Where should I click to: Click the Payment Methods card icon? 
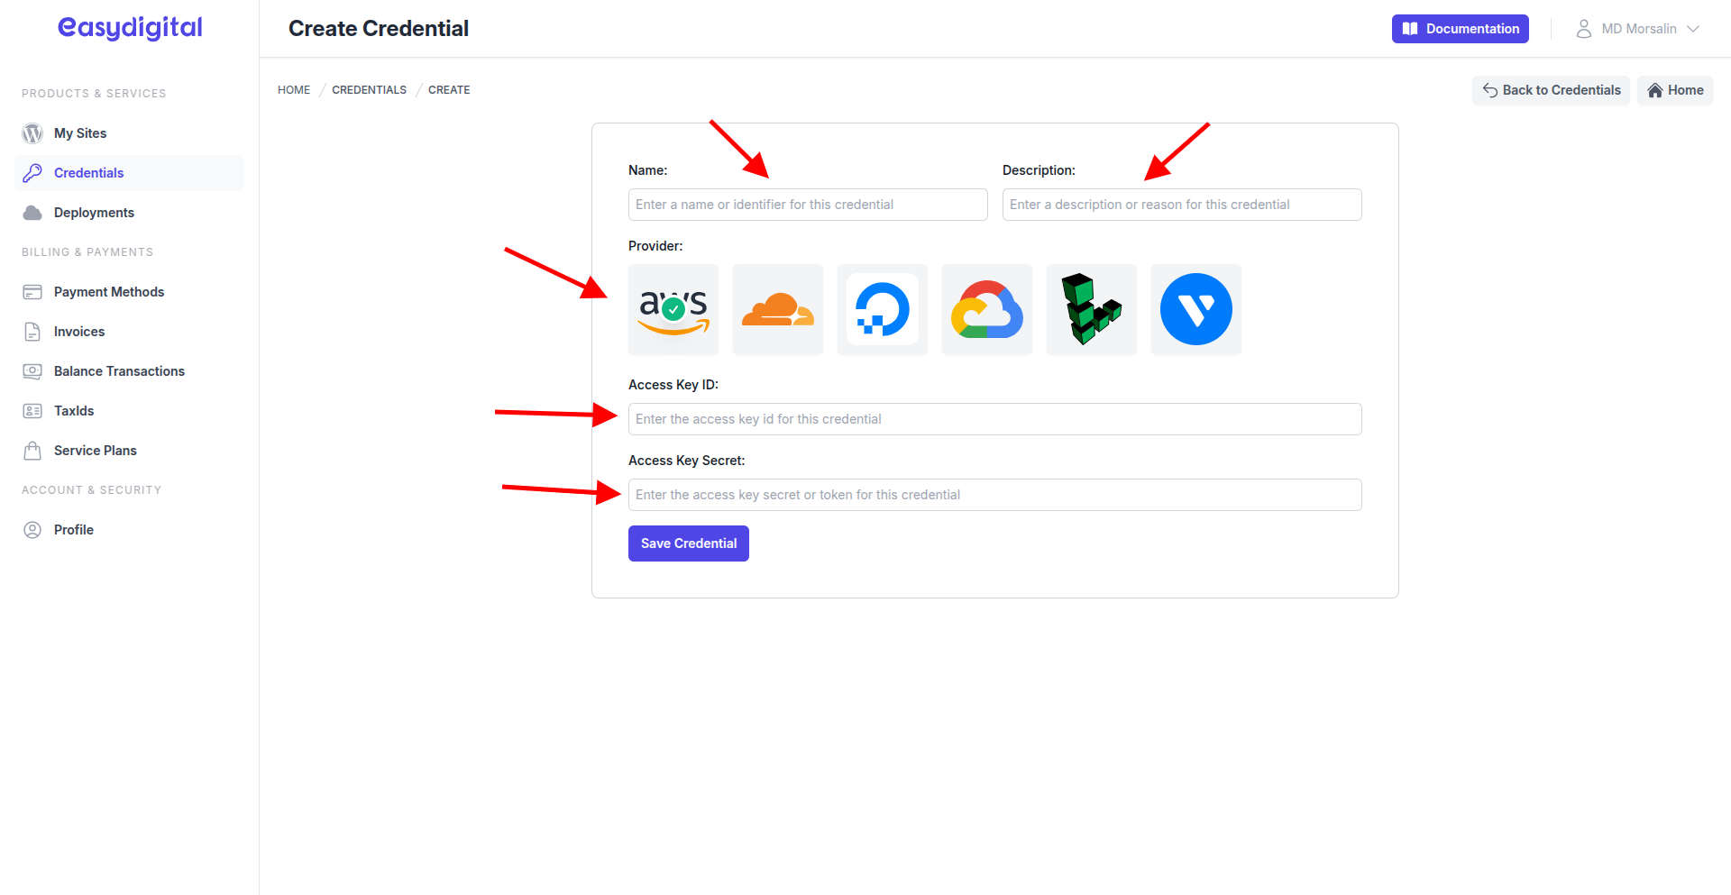tap(32, 291)
